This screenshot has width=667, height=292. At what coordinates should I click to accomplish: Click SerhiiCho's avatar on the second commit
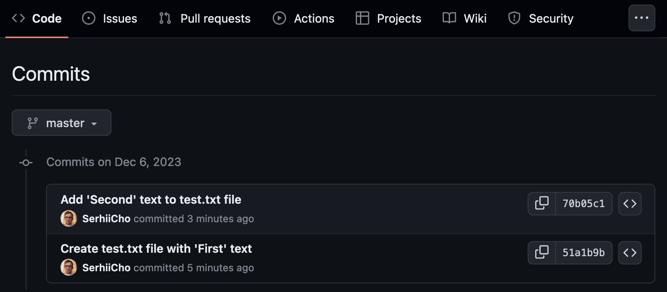point(69,267)
